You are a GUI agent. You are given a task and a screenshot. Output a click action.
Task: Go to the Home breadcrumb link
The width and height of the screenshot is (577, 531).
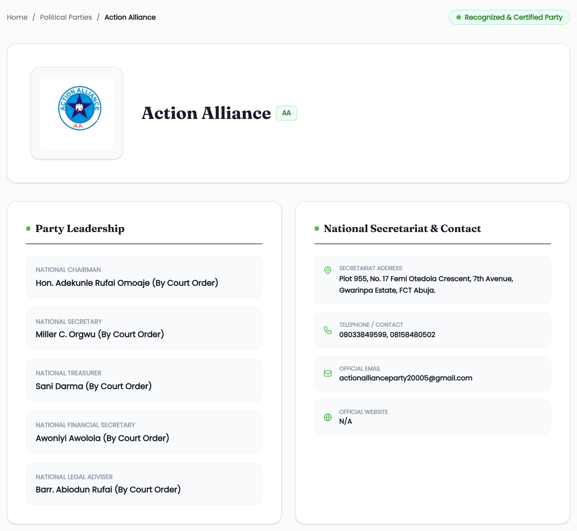17,17
